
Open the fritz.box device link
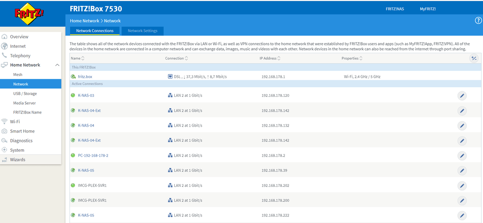click(x=85, y=77)
